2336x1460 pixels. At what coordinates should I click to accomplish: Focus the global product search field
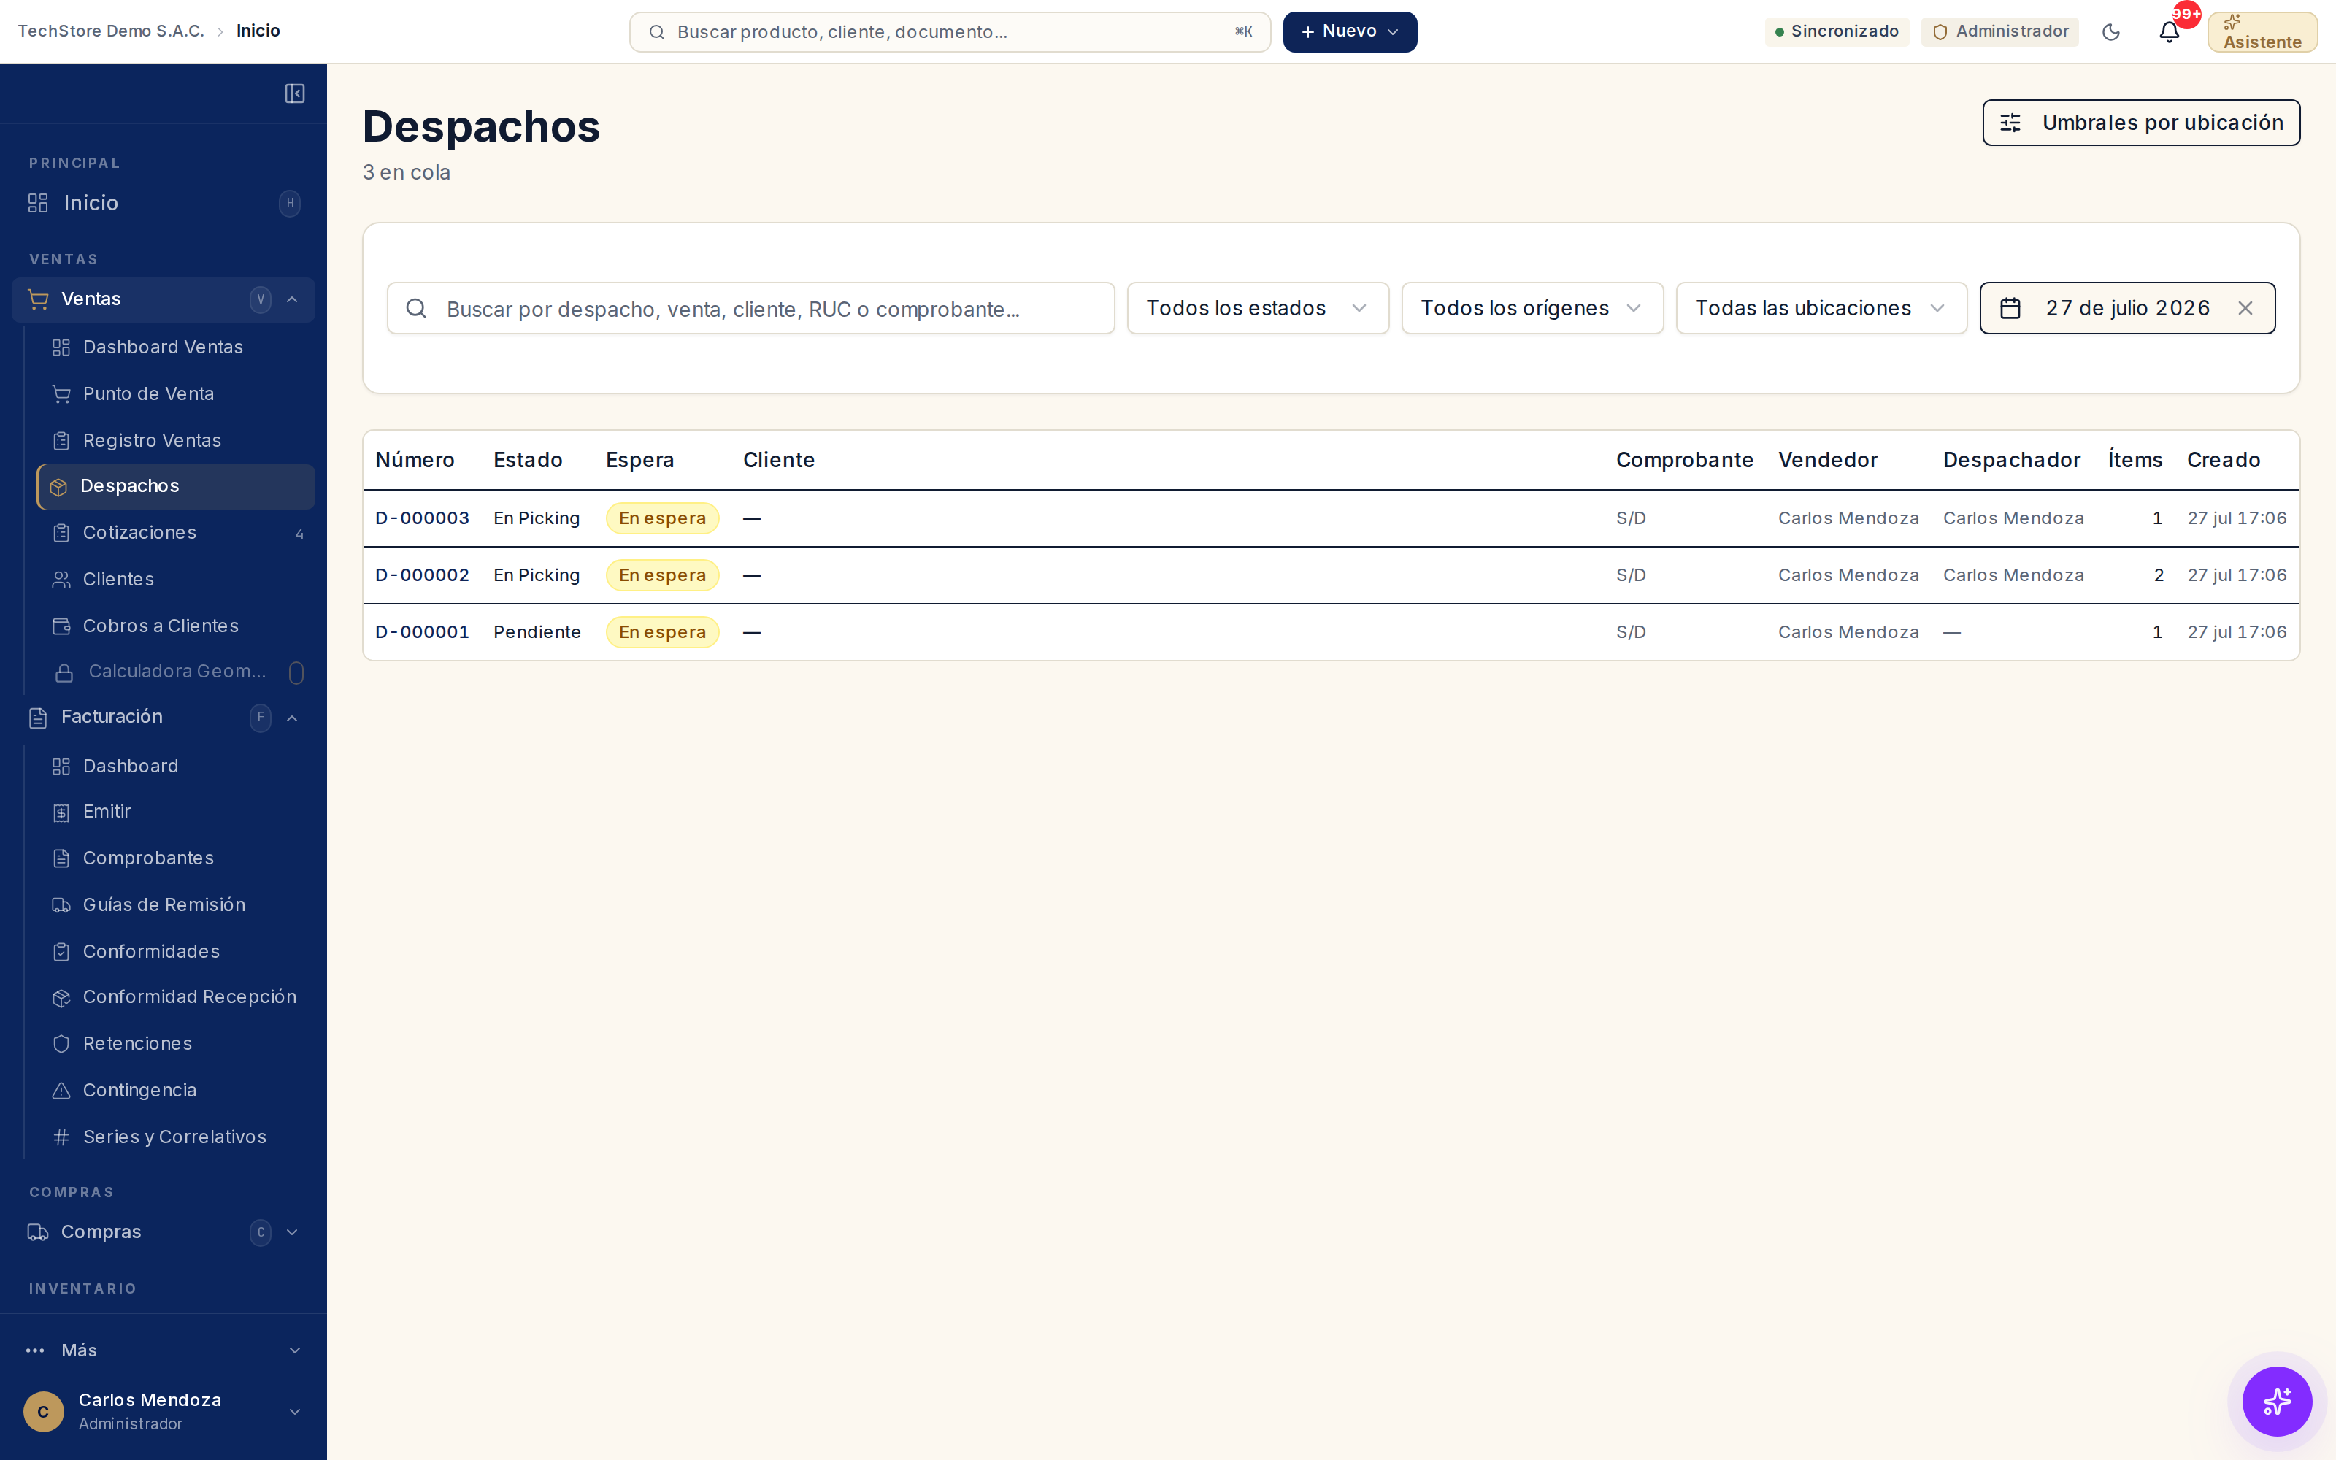(950, 32)
